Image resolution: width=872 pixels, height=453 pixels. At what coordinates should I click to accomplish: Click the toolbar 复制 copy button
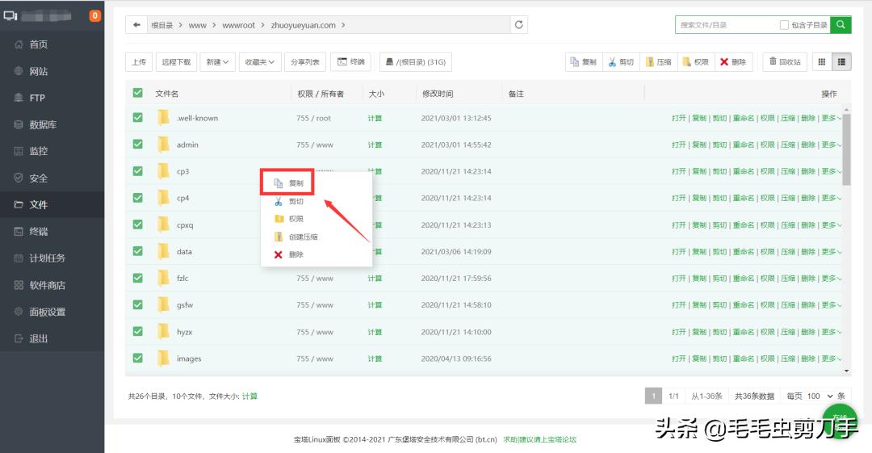point(584,61)
